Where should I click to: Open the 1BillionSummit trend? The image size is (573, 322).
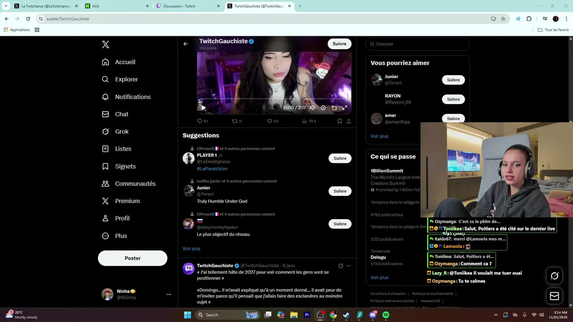pyautogui.click(x=387, y=171)
